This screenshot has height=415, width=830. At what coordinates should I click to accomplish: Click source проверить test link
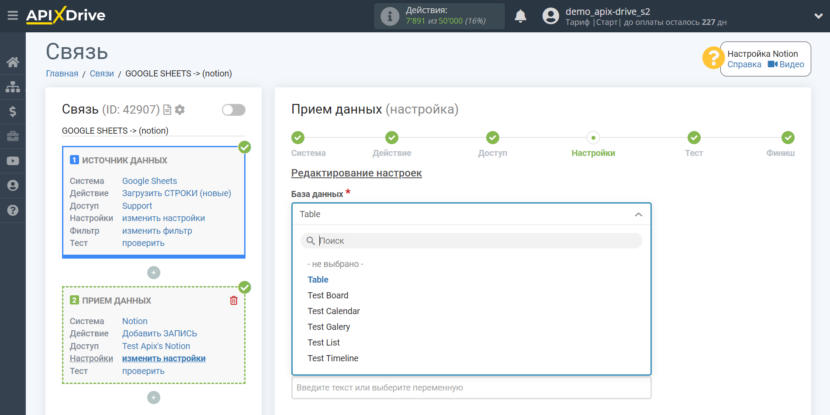coord(143,243)
